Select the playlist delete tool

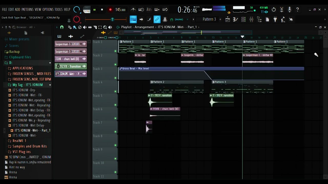[x=80, y=27]
